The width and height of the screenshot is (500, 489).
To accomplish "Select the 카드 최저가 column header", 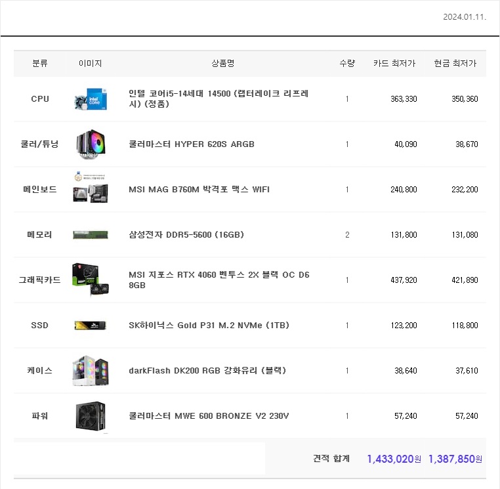I will tap(394, 63).
